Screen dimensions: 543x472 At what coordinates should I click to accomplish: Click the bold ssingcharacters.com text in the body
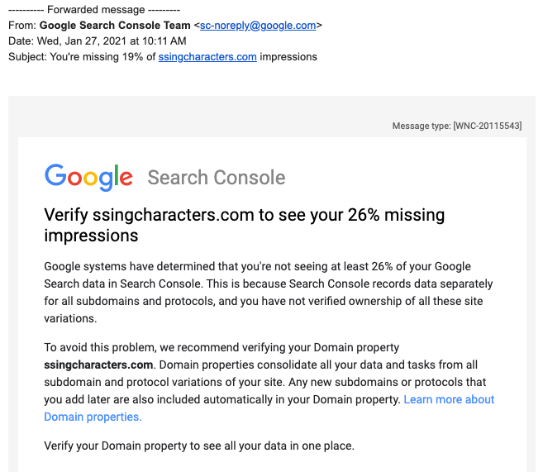pos(98,365)
